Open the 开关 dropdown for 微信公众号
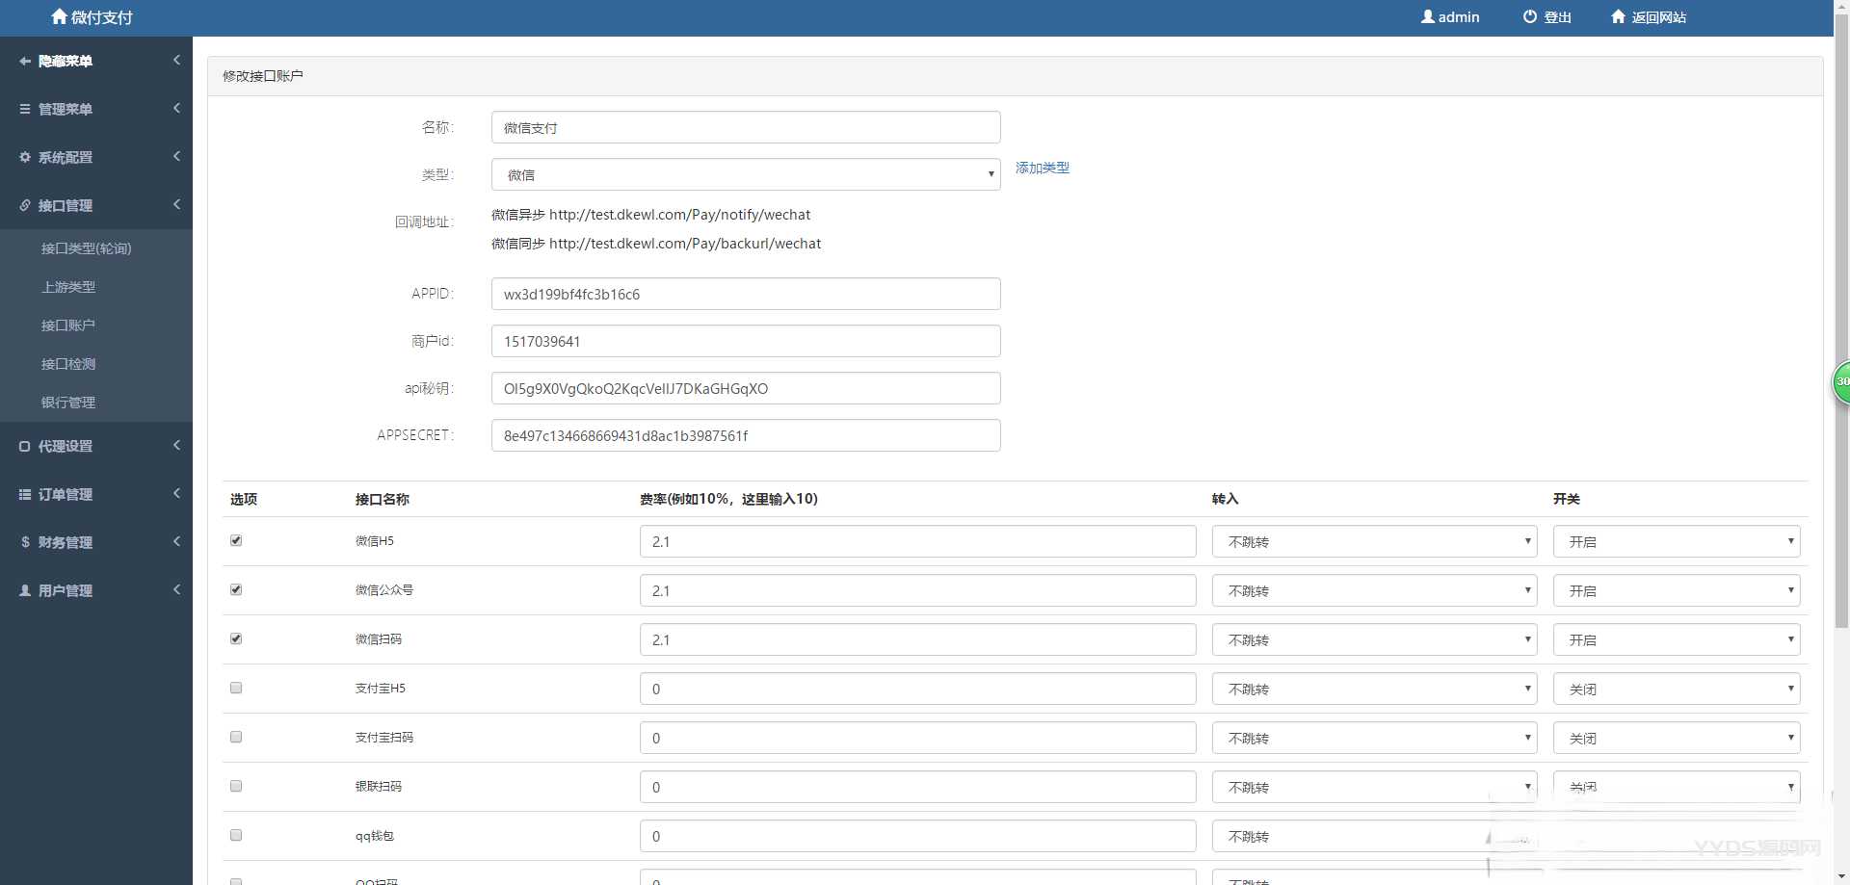 pyautogui.click(x=1676, y=590)
